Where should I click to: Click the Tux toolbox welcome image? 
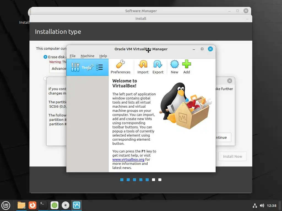pyautogui.click(x=186, y=106)
